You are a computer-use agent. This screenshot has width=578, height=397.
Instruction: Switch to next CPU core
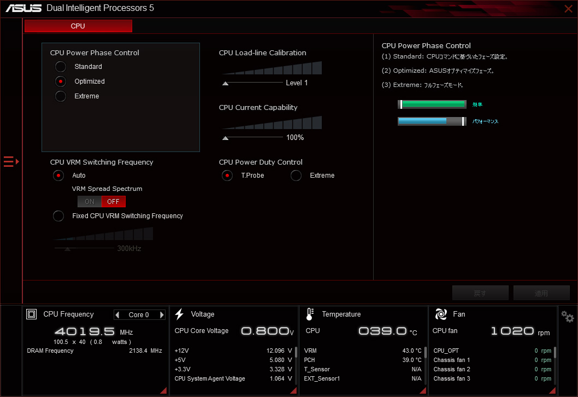pyautogui.click(x=162, y=315)
